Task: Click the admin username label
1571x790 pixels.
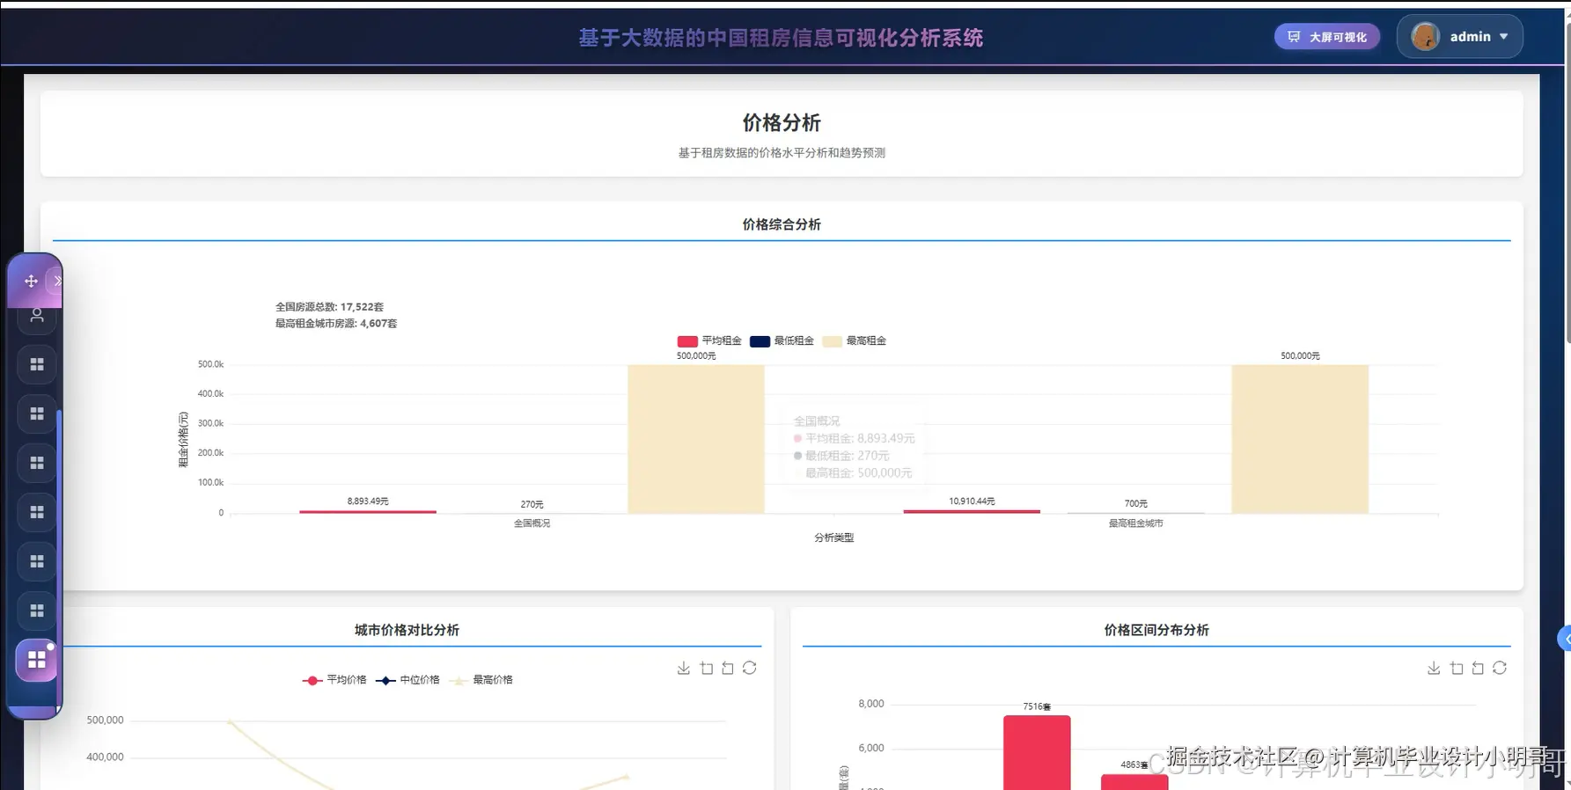Action: (1471, 37)
